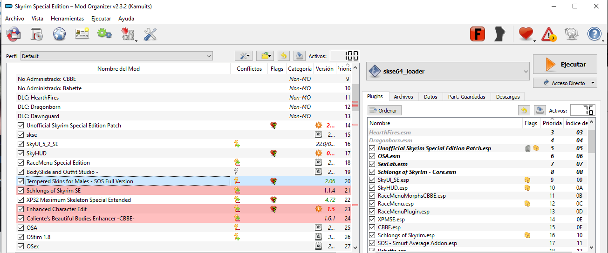
Task: Toggle the OSA.esm plugin checkbox
Action: pos(372,156)
